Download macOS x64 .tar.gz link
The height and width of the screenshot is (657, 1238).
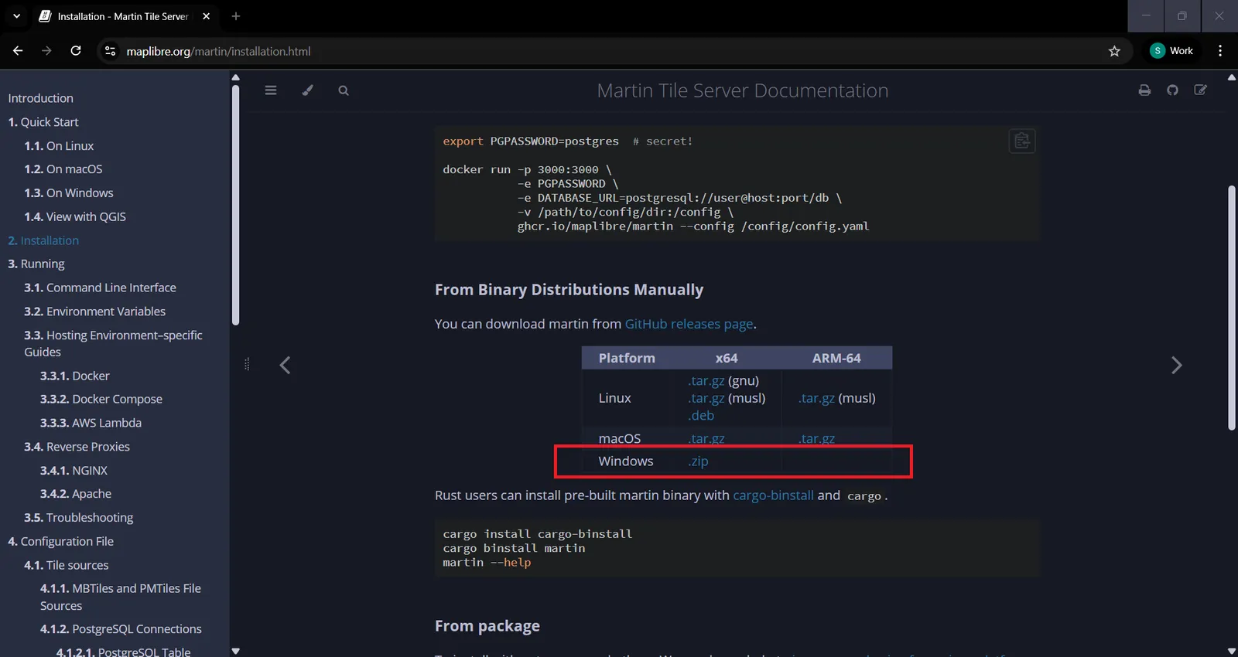point(706,438)
